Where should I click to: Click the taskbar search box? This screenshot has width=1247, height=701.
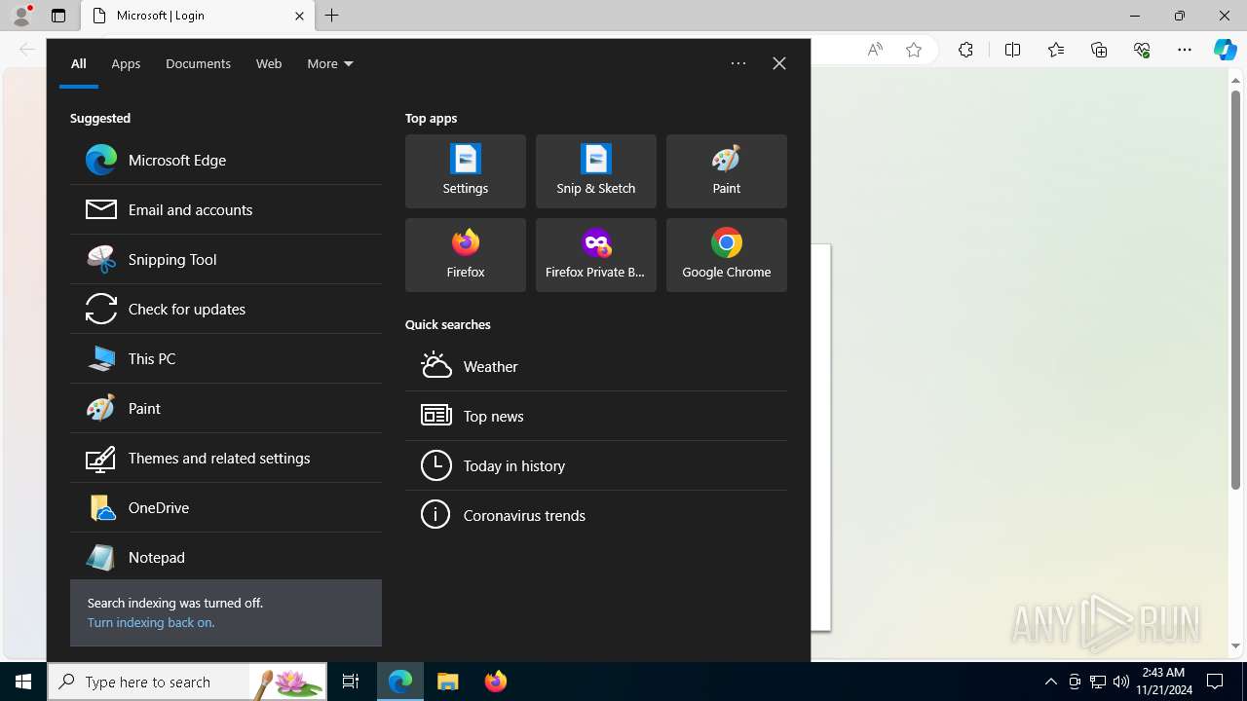pyautogui.click(x=187, y=682)
